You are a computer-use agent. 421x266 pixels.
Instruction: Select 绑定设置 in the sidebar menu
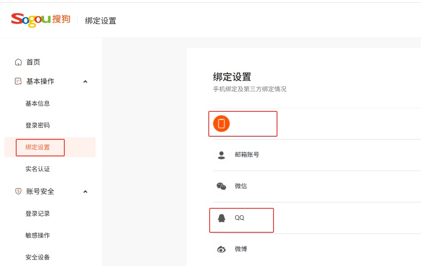tap(38, 147)
